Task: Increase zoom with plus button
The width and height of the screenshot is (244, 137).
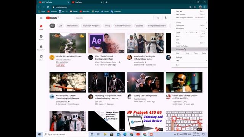Action: point(196,32)
